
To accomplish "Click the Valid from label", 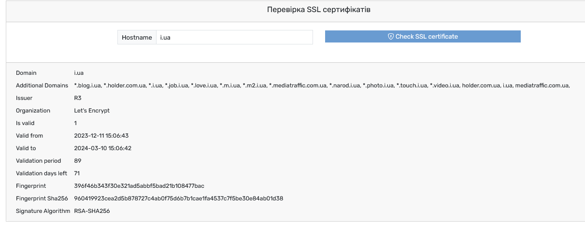I will pyautogui.click(x=29, y=136).
